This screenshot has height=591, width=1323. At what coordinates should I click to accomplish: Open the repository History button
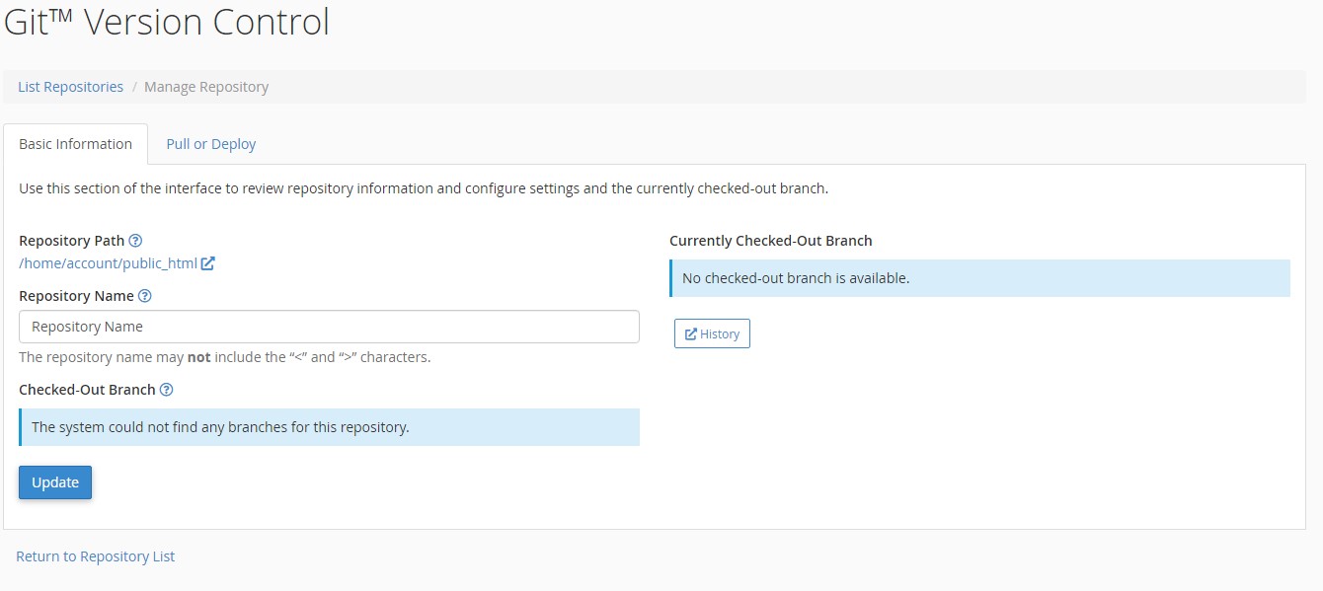[712, 333]
